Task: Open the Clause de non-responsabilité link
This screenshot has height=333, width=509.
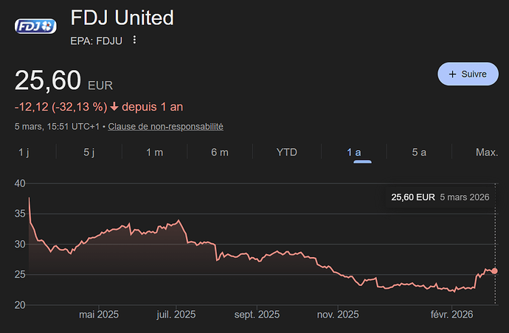Action: 165,127
